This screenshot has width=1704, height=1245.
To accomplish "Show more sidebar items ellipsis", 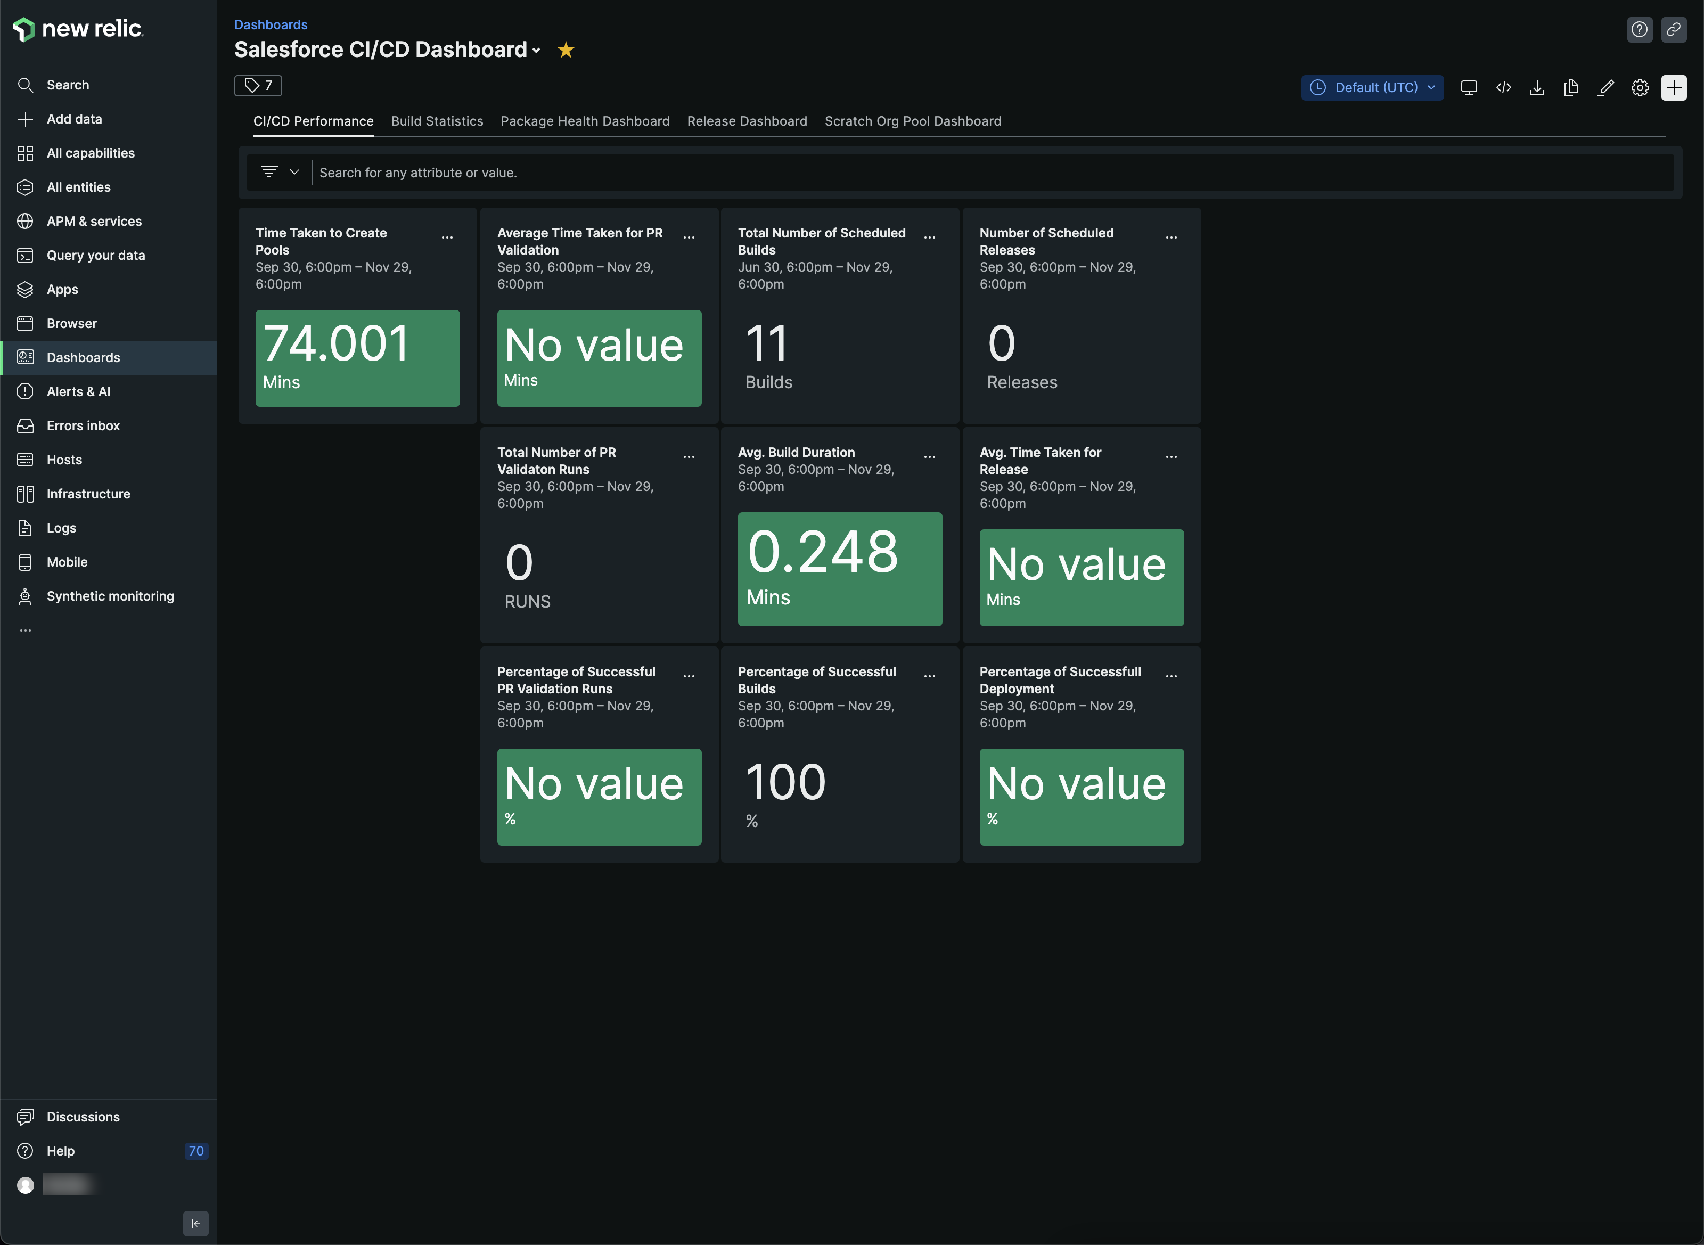I will (x=26, y=630).
